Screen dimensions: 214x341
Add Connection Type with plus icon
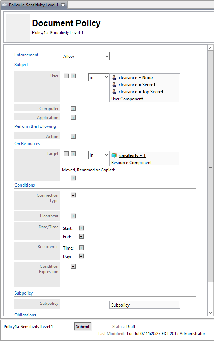pos(73,195)
